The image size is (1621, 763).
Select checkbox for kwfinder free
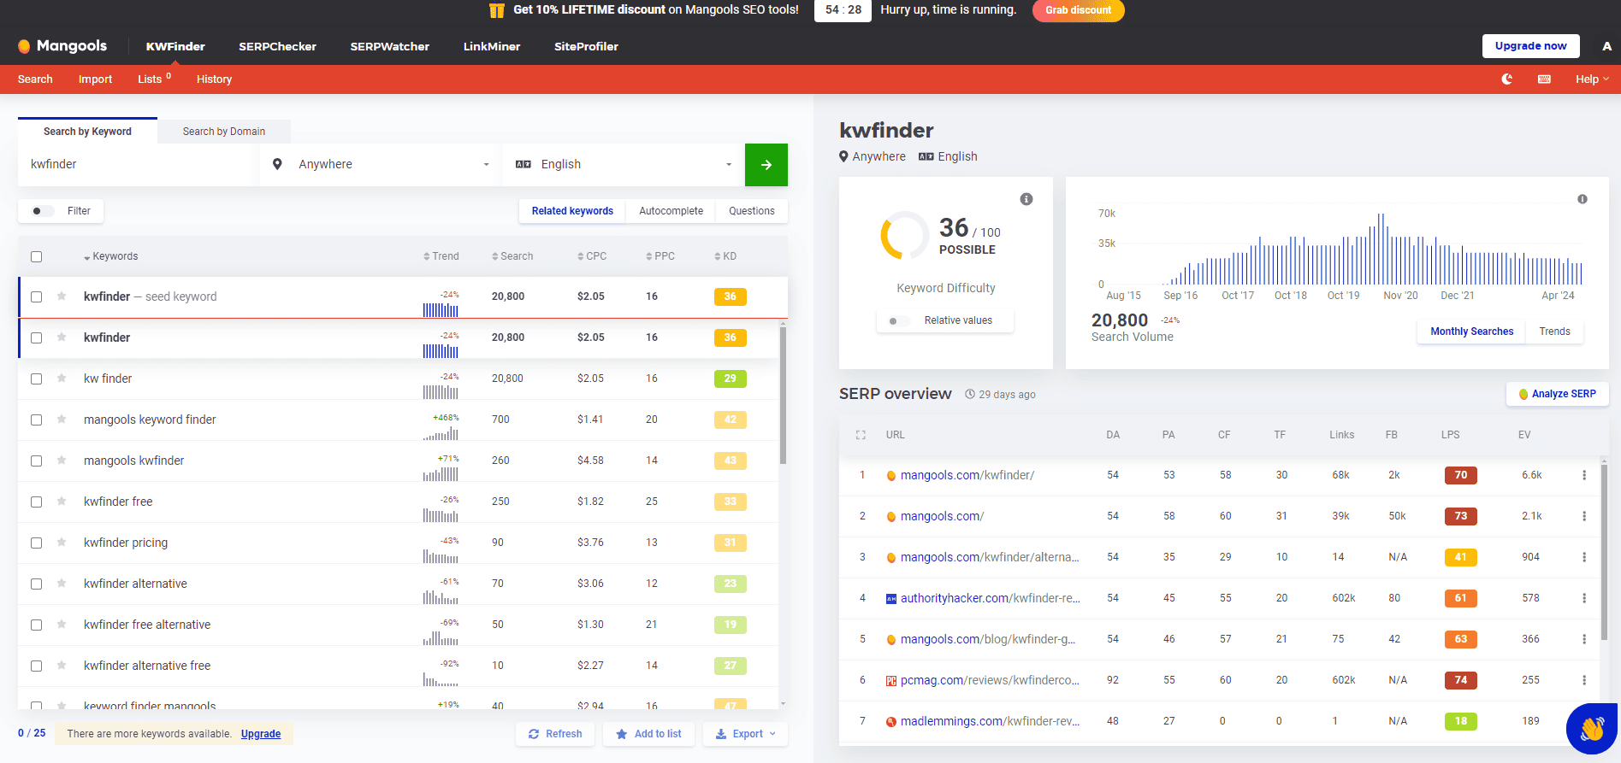36,502
